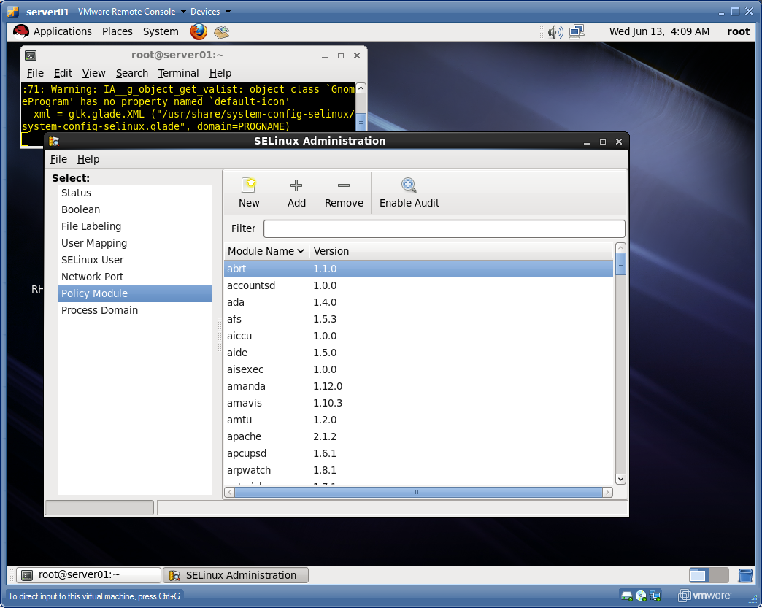Click the Red Hat Applications logo icon
762x608 pixels.
(21, 31)
